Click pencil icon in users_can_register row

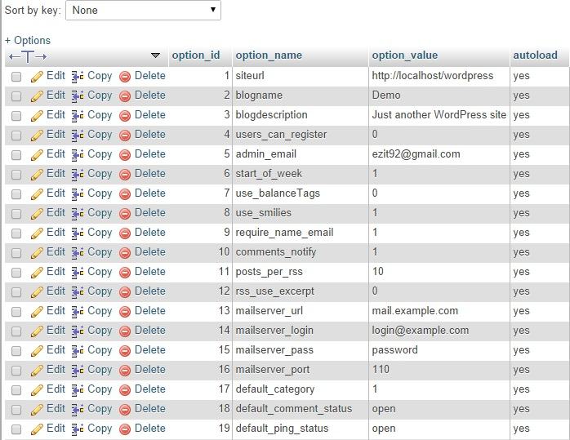pyautogui.click(x=37, y=136)
